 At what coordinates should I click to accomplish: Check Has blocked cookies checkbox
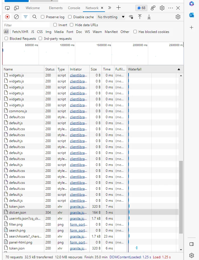point(135,32)
